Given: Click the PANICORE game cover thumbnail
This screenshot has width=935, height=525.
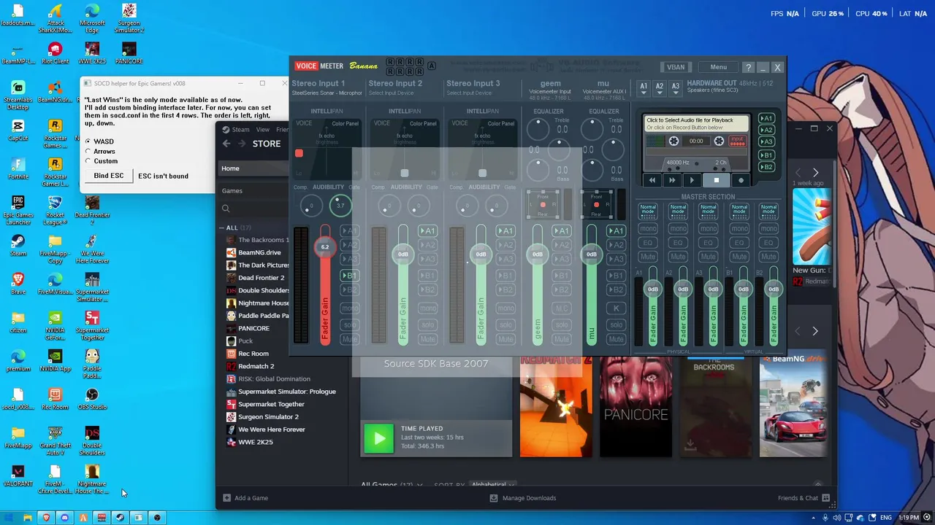Looking at the screenshot, I should click(x=636, y=407).
